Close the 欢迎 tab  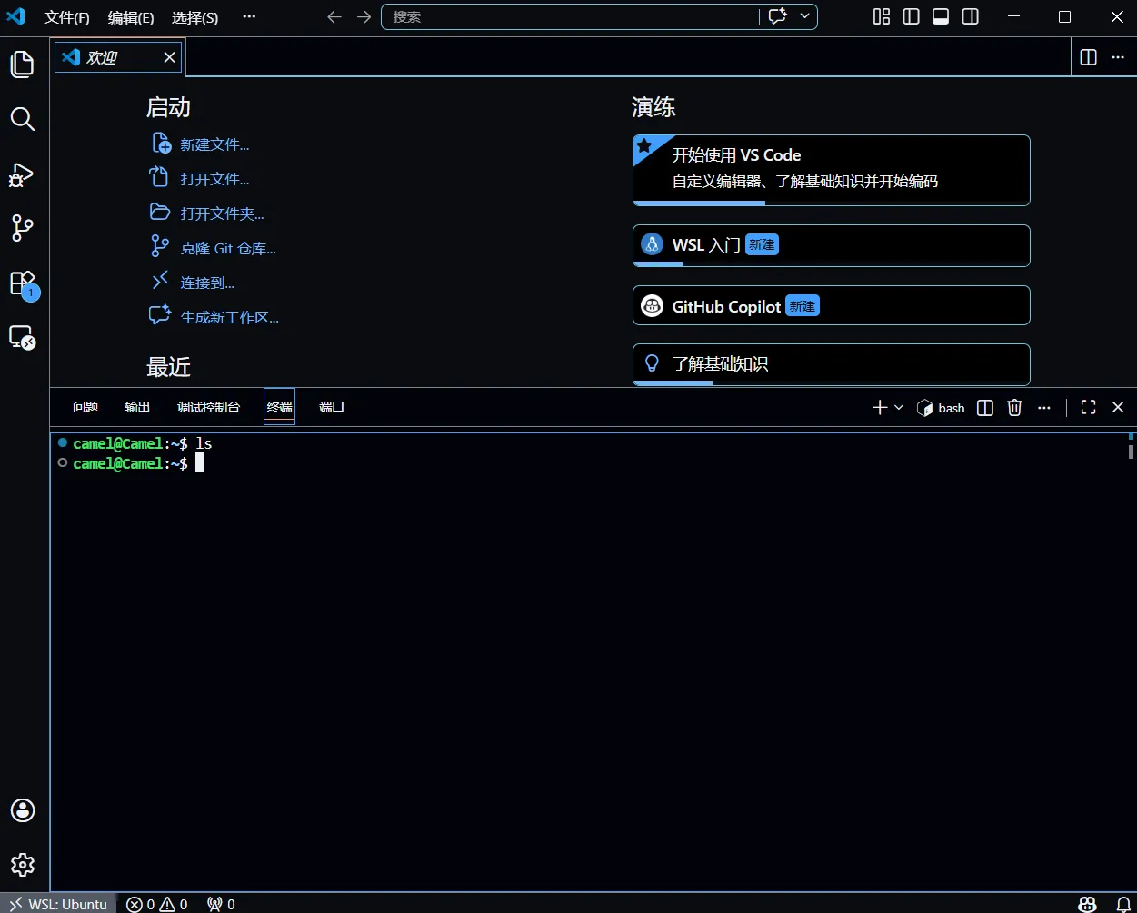(x=169, y=57)
